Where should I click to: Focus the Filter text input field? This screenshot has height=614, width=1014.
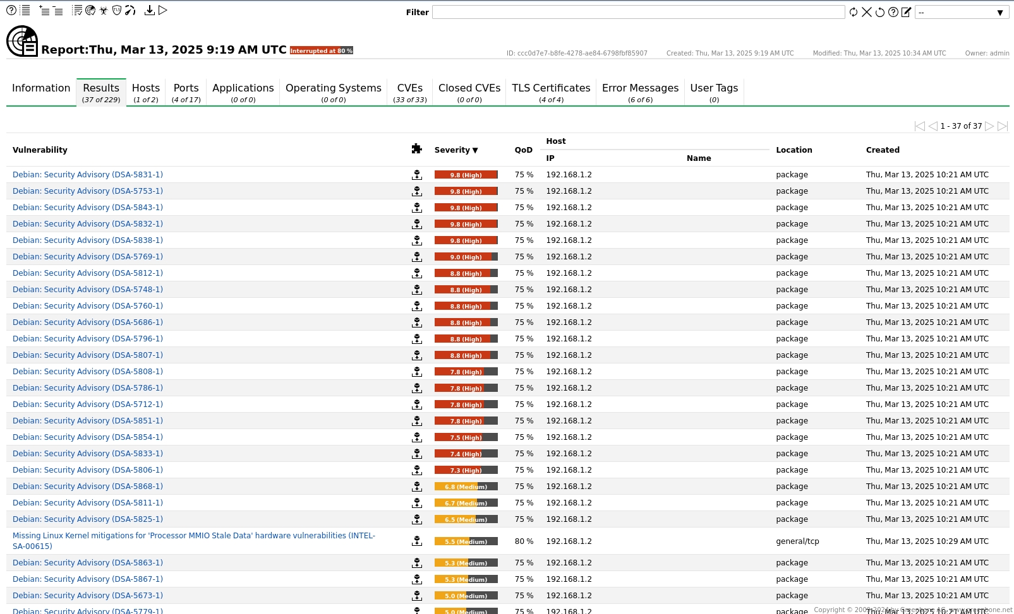pyautogui.click(x=638, y=12)
